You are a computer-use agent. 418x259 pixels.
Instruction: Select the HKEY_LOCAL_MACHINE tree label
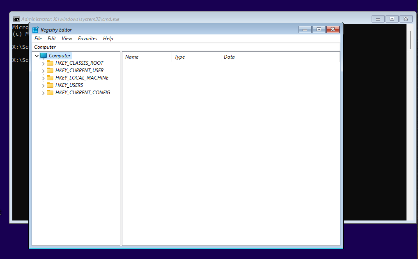coord(82,78)
